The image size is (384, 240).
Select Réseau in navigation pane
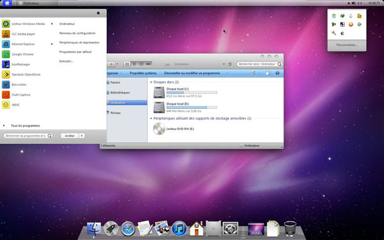[115, 113]
